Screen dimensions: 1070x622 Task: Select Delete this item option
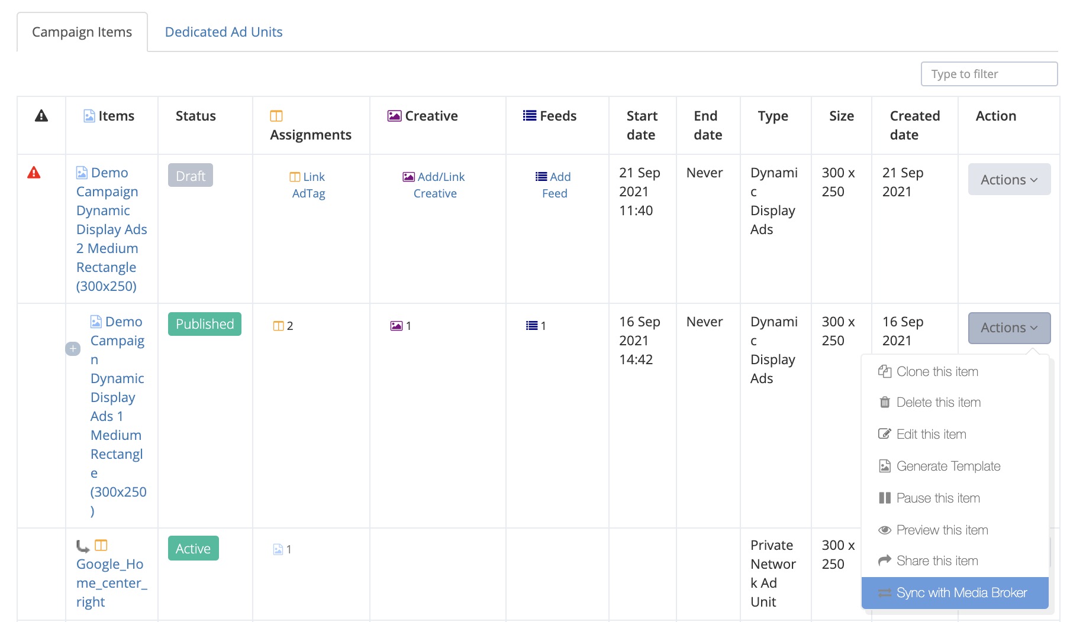938,402
